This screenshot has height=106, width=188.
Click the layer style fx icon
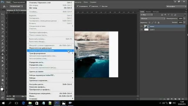[x=164, y=99]
